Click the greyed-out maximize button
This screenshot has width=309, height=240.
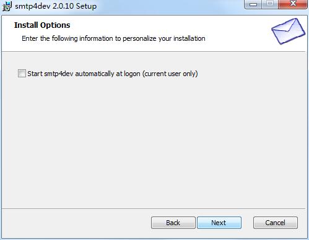(270, 4)
